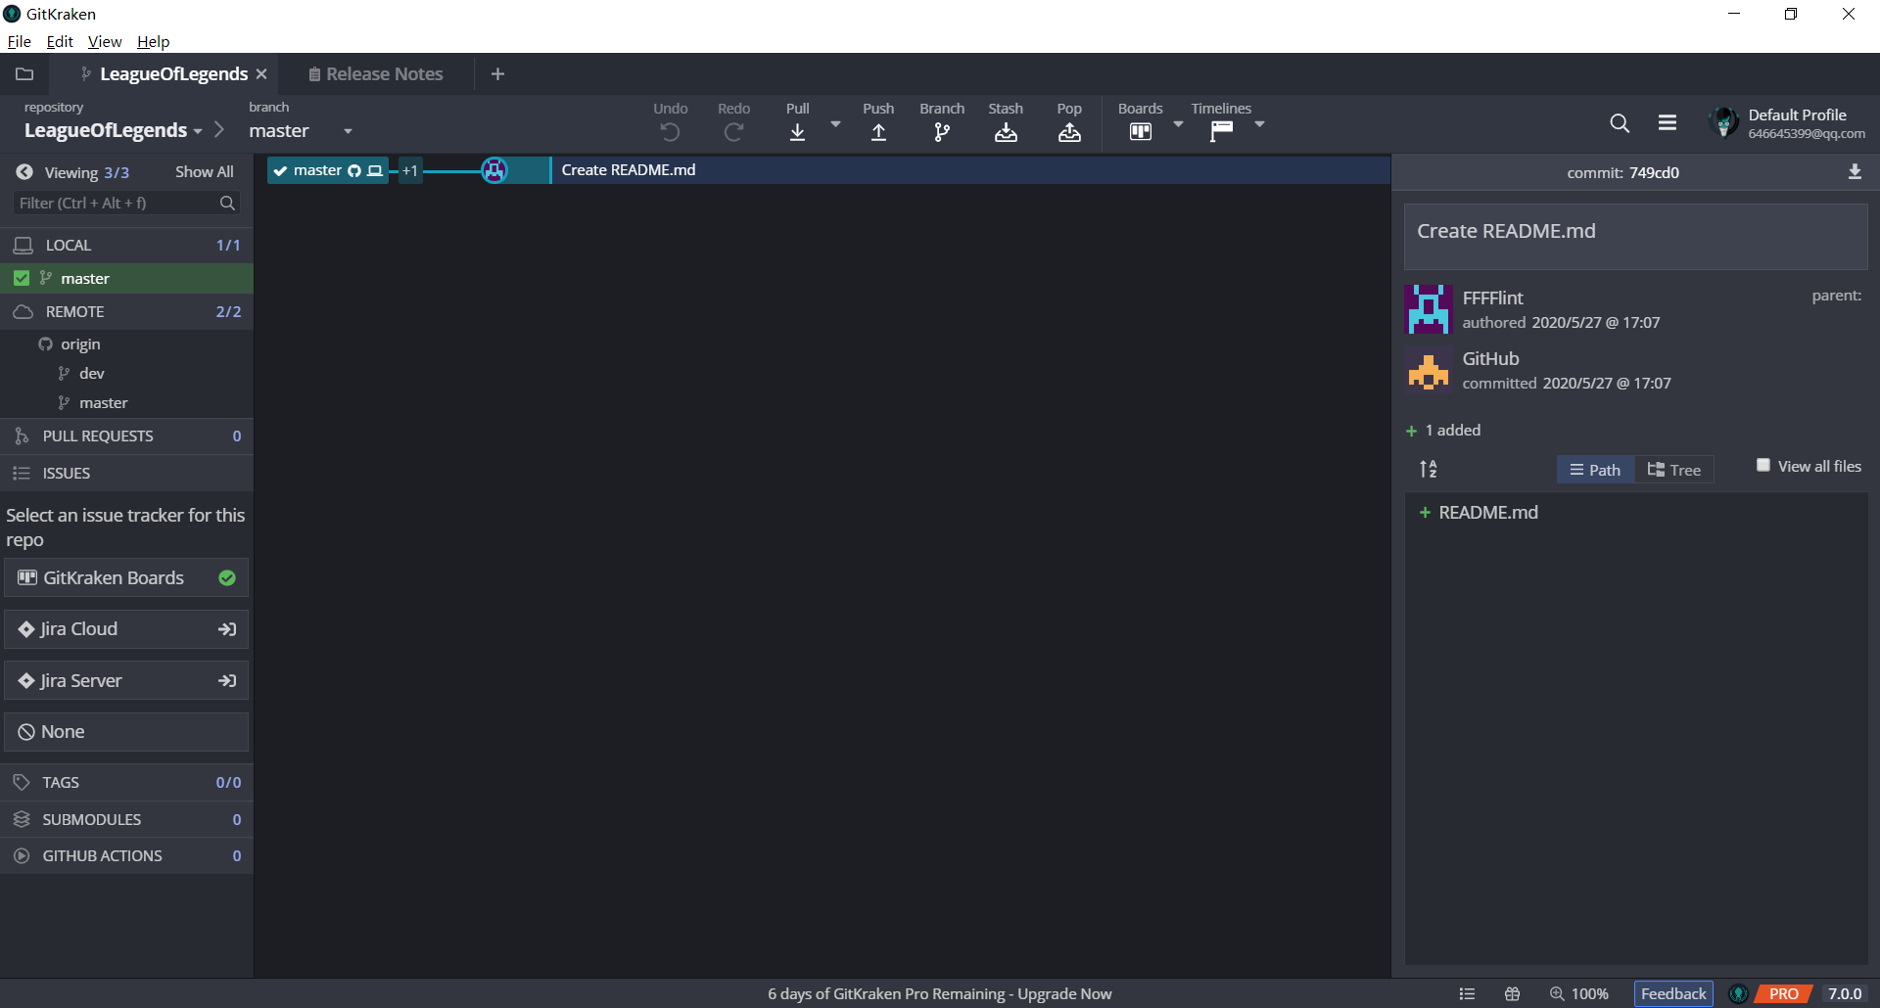This screenshot has width=1880, height=1008.
Task: Click the sort files alphabetically icon
Action: (x=1429, y=470)
